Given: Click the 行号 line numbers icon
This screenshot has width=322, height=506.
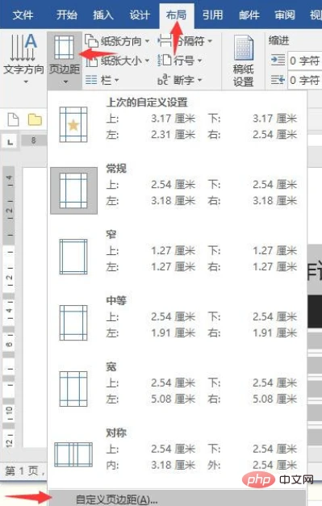Looking at the screenshot, I should (x=164, y=61).
